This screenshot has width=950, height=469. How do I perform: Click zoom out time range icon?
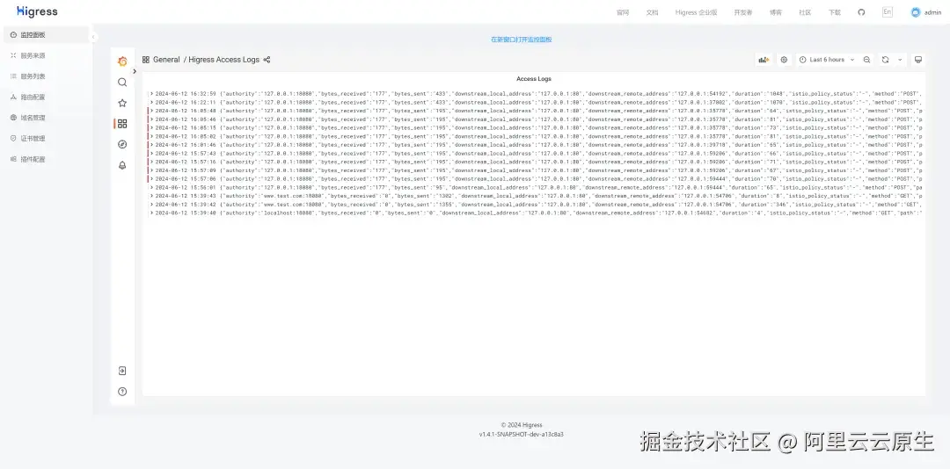867,60
